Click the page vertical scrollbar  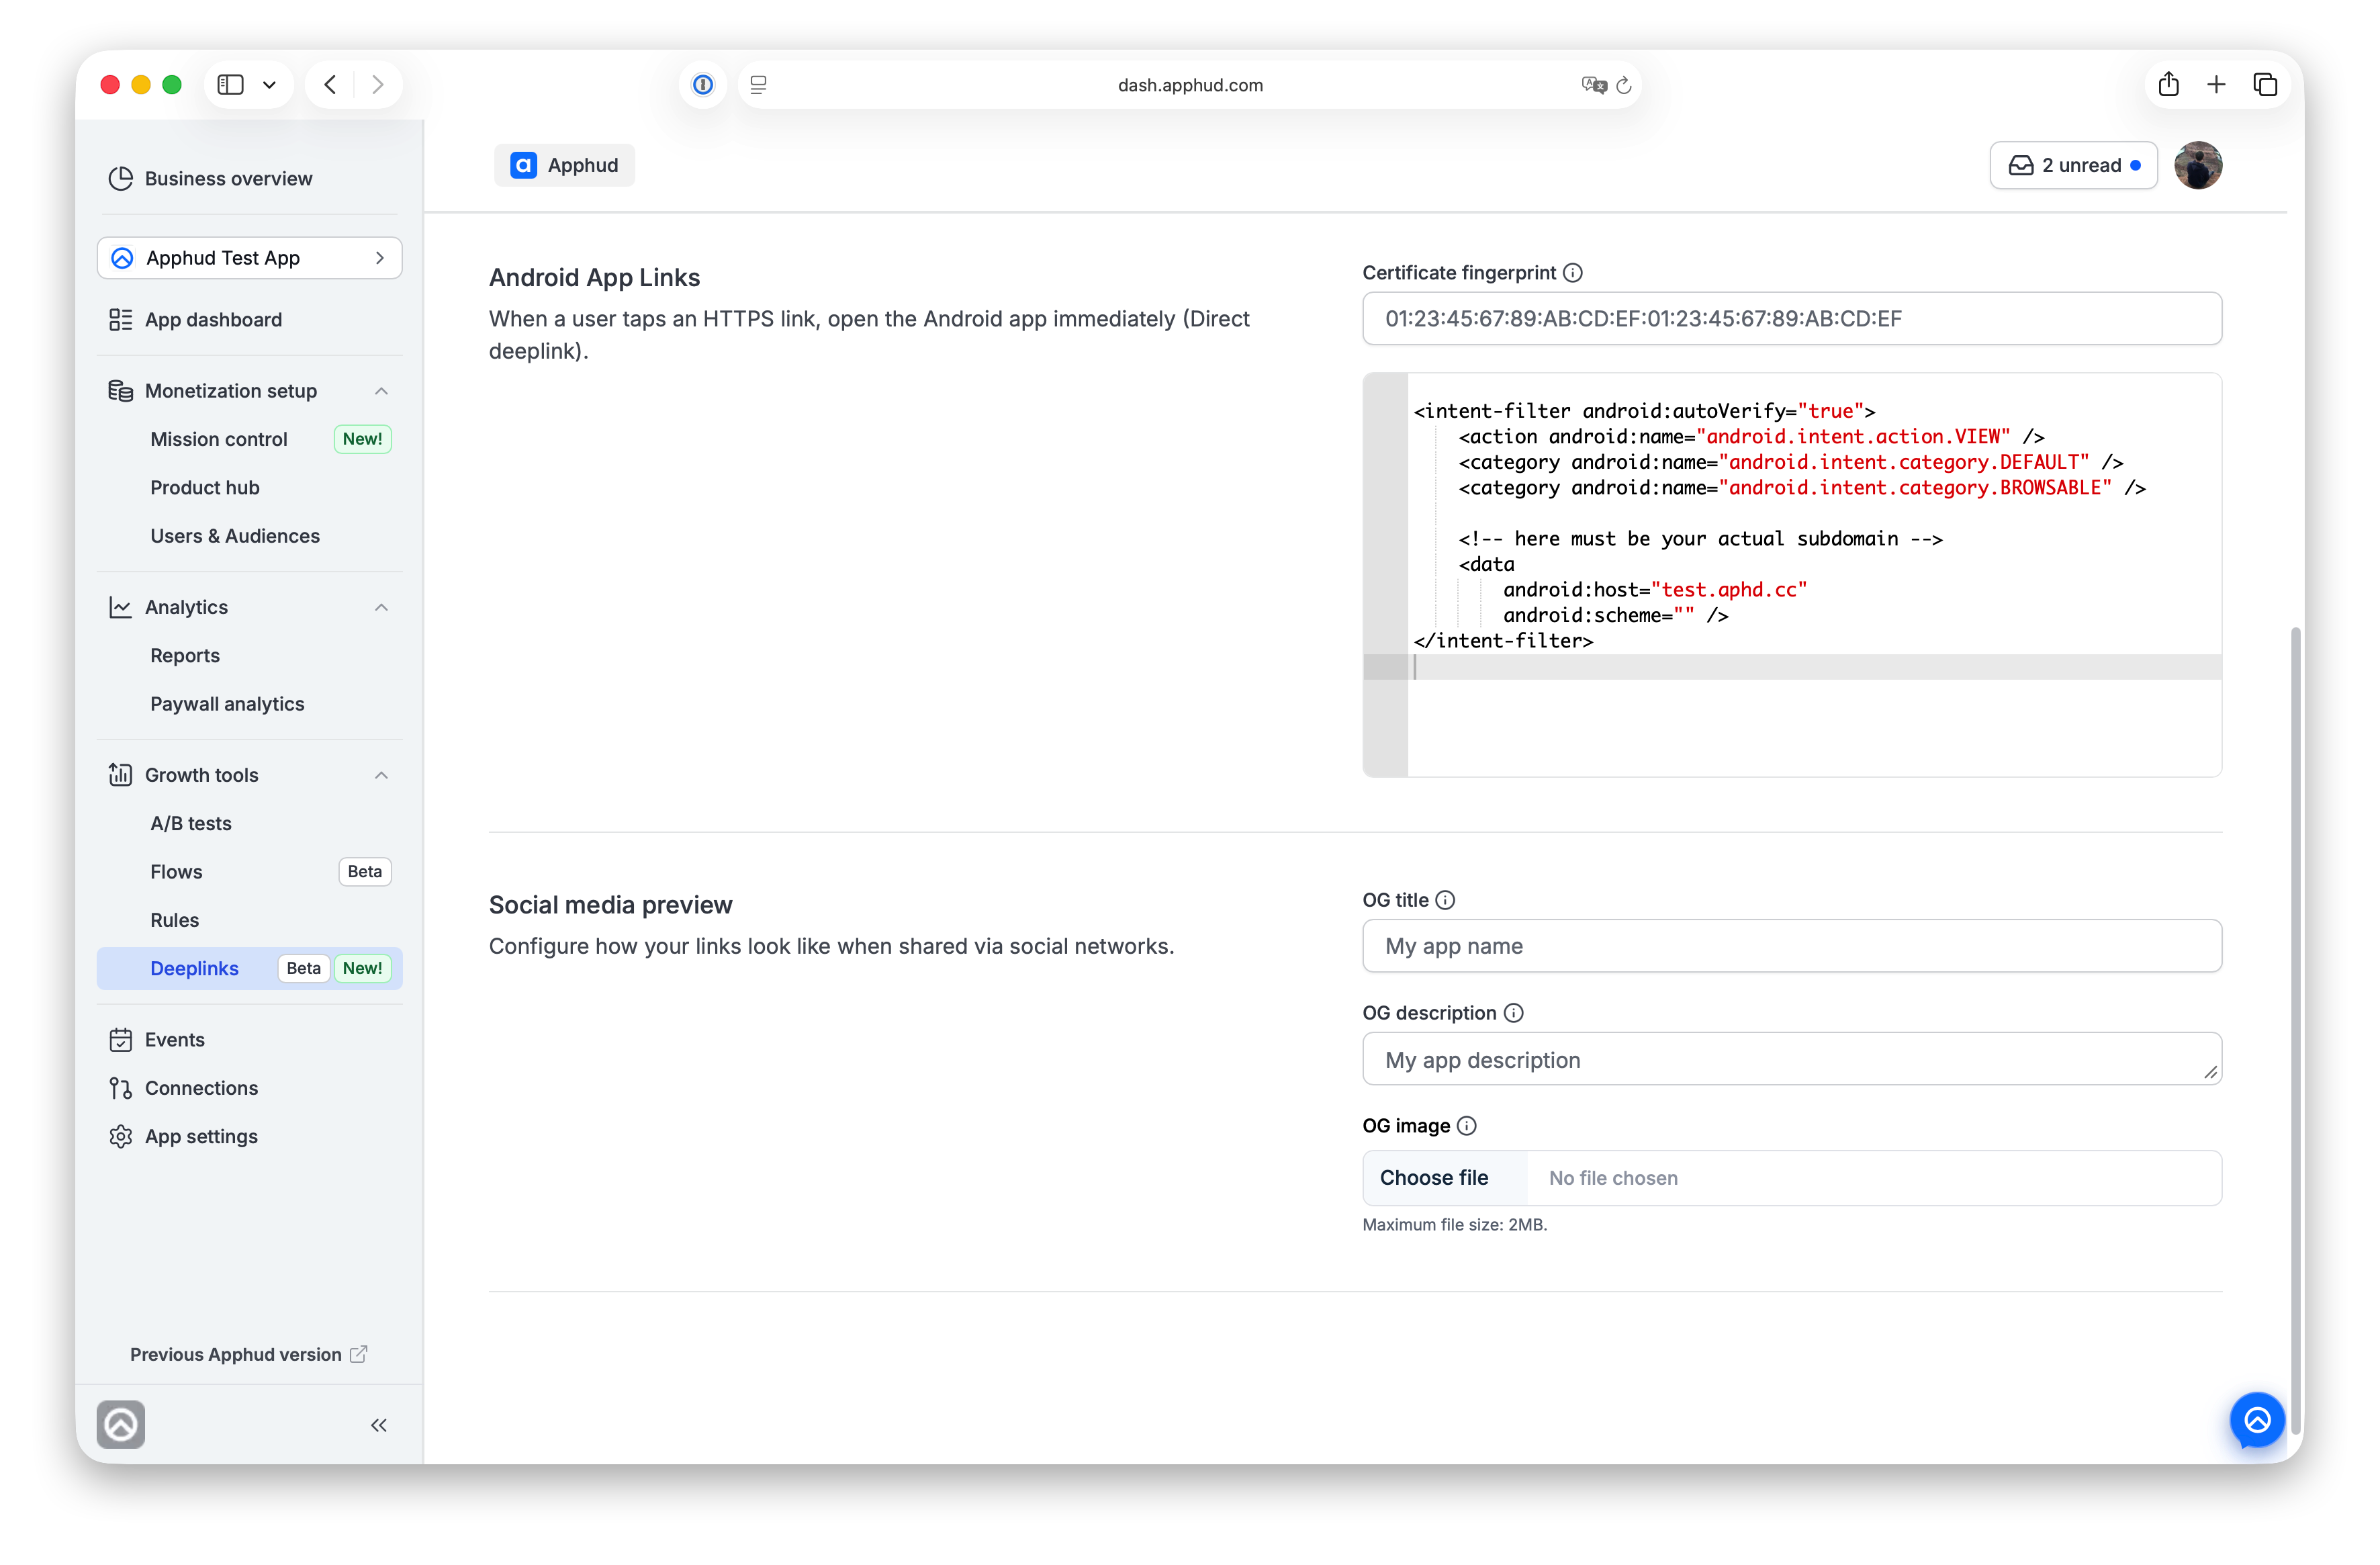(x=2295, y=1030)
